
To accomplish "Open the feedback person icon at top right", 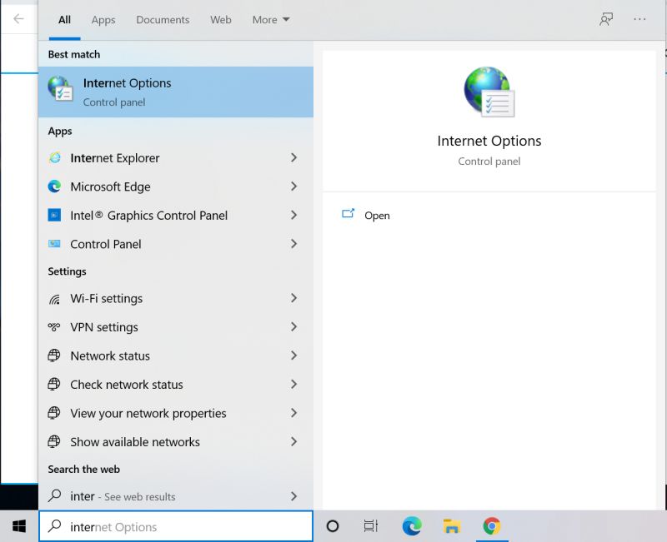I will click(x=606, y=19).
